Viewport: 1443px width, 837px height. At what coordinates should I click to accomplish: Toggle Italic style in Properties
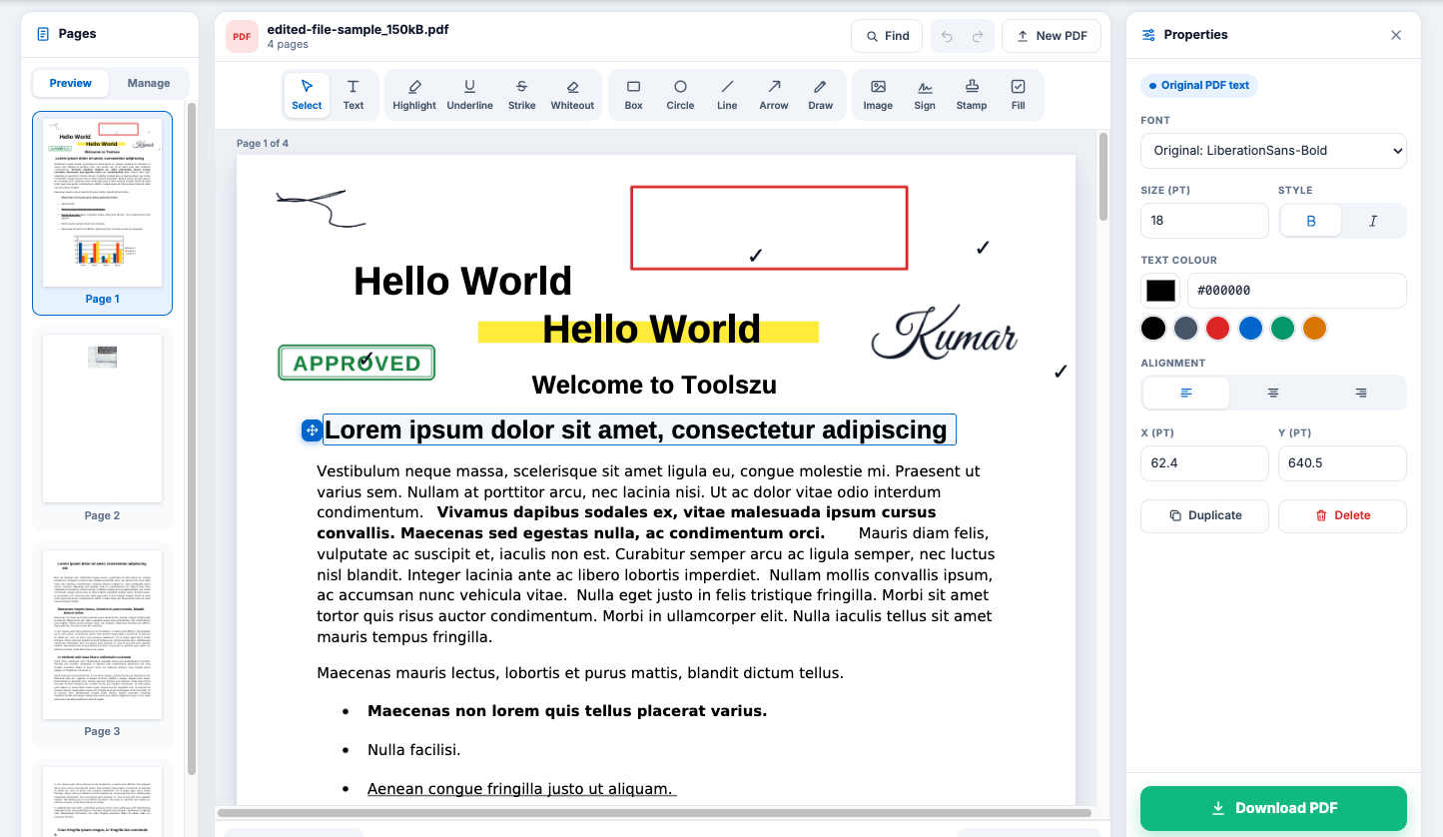point(1373,221)
